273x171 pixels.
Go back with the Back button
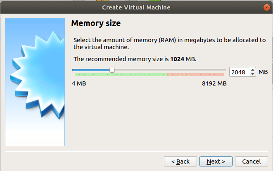coord(180,161)
